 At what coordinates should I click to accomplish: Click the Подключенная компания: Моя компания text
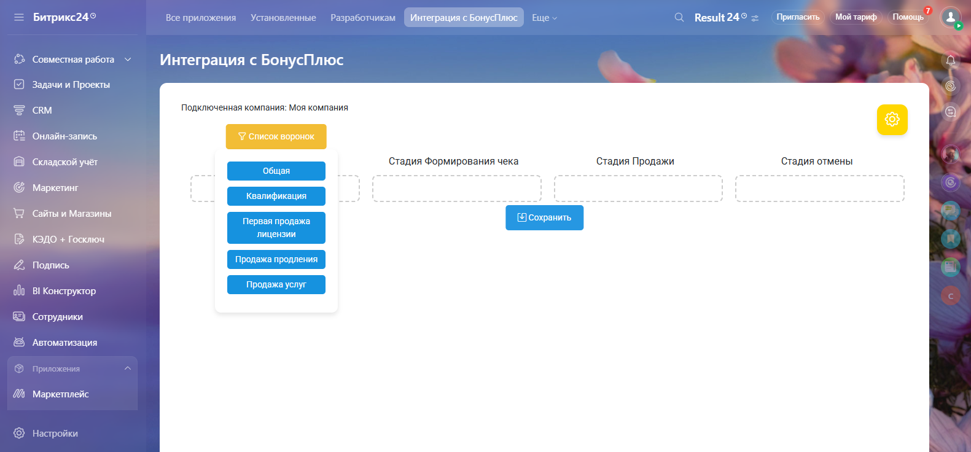click(265, 107)
